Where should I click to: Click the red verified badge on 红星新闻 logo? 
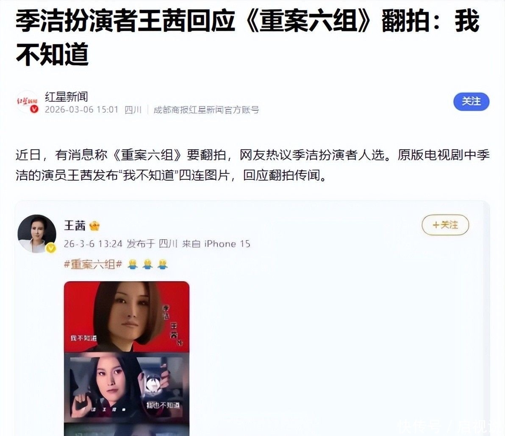click(x=34, y=109)
